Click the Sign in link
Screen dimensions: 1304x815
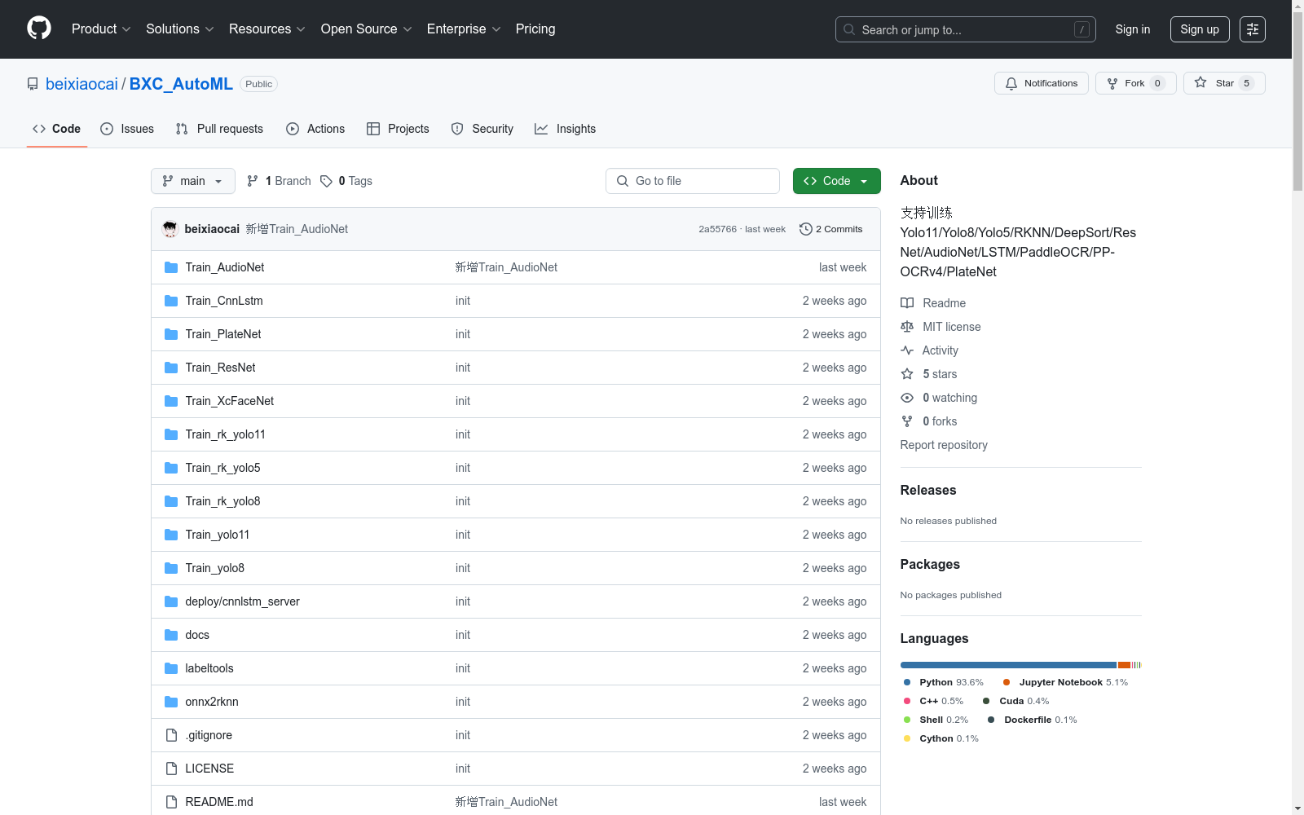tap(1133, 29)
